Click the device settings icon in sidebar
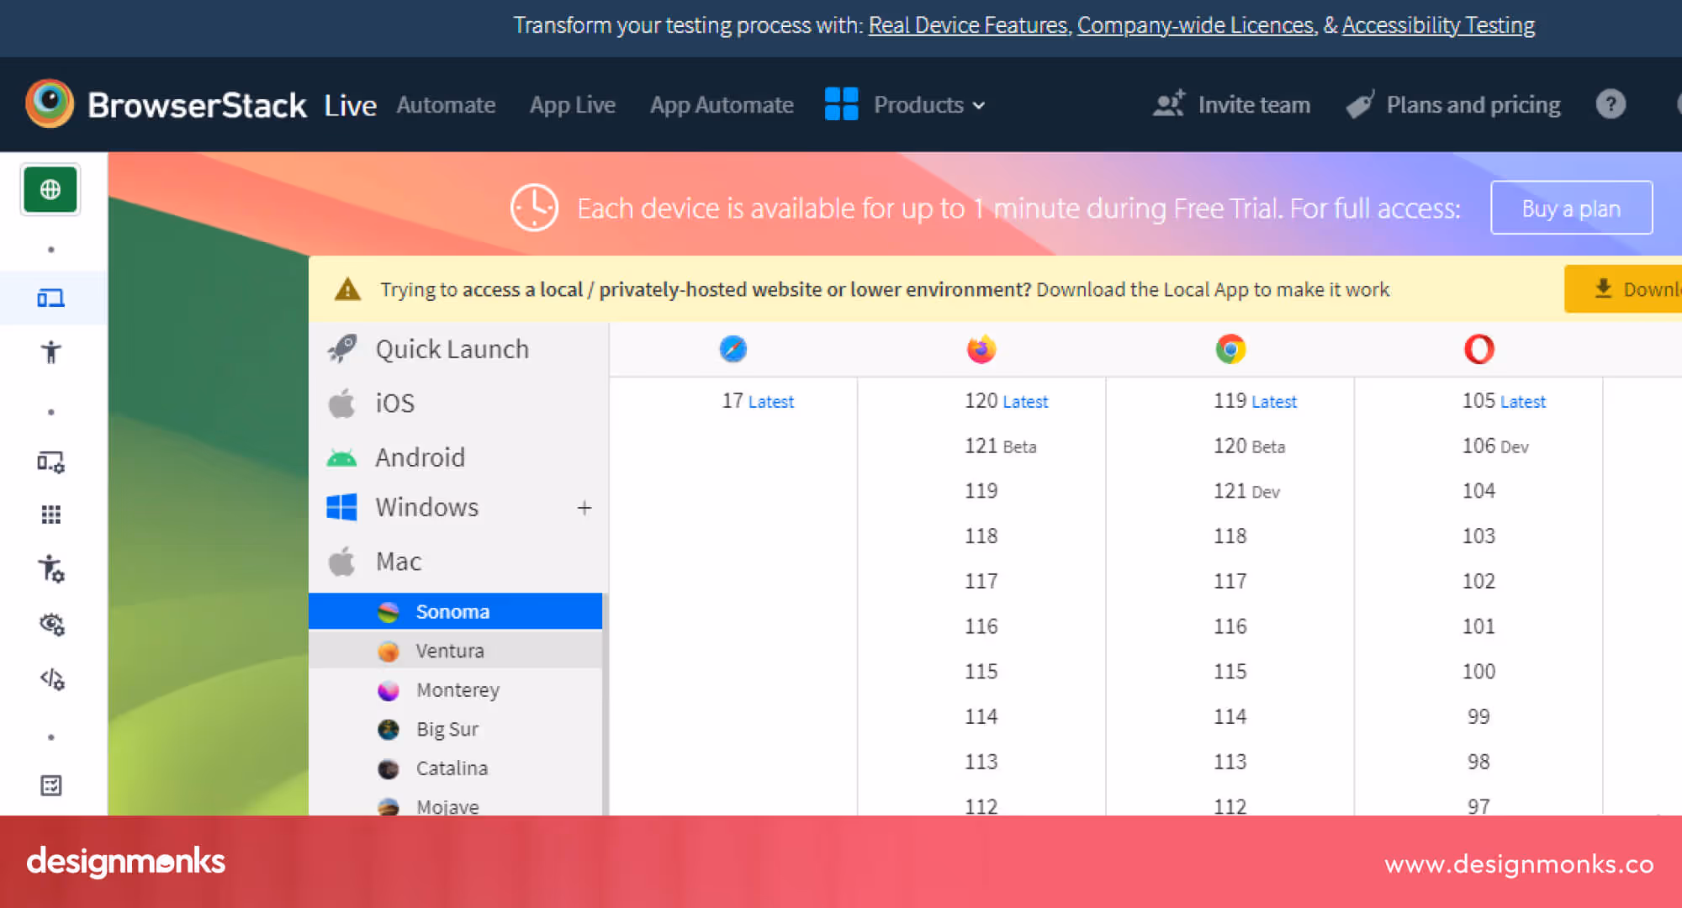 50,462
